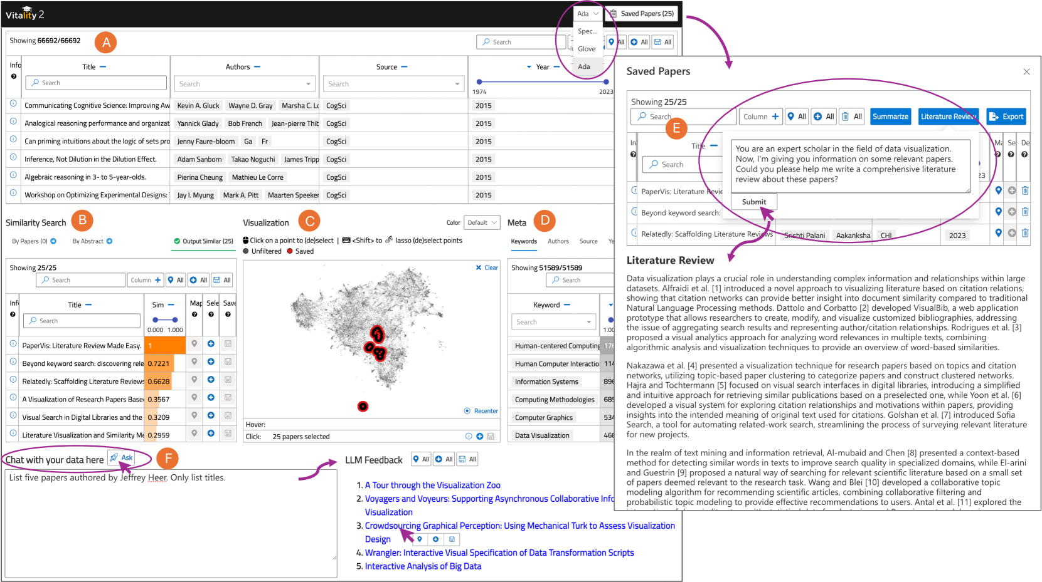Open the Color Default dropdown

482,222
